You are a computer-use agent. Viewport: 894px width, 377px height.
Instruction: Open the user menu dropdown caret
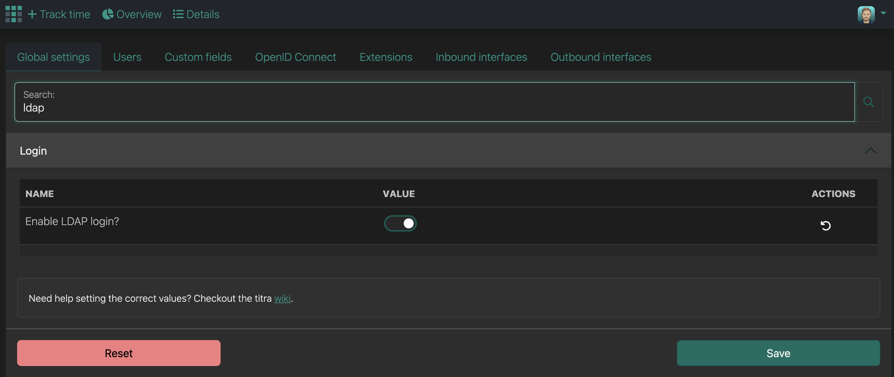click(x=883, y=13)
